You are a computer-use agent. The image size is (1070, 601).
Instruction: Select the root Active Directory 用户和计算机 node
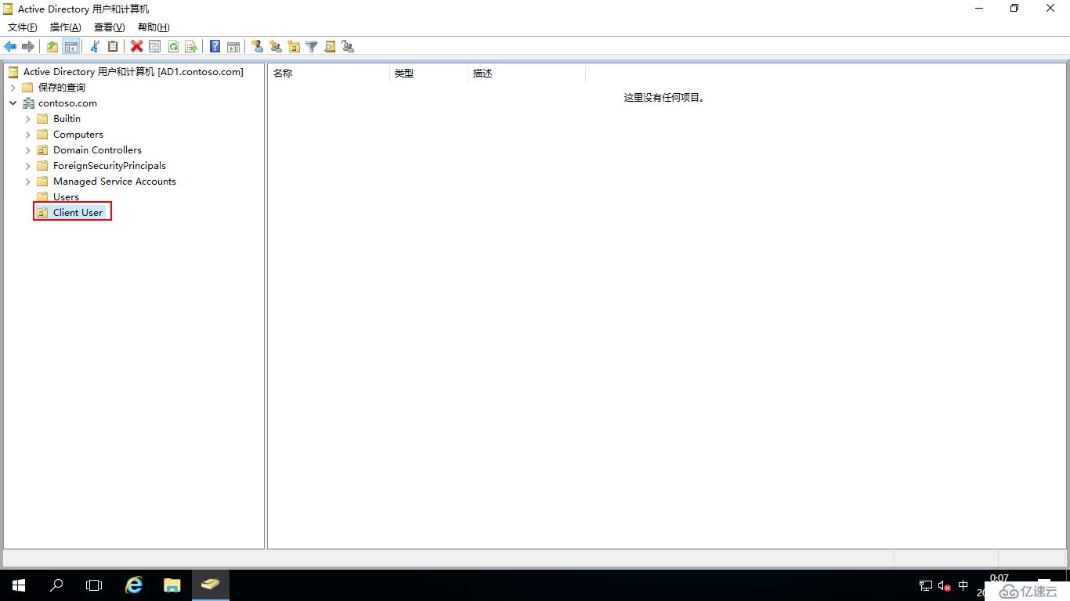click(133, 72)
